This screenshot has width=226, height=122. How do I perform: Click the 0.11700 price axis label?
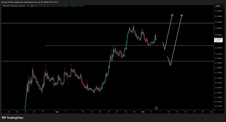tap(218, 106)
